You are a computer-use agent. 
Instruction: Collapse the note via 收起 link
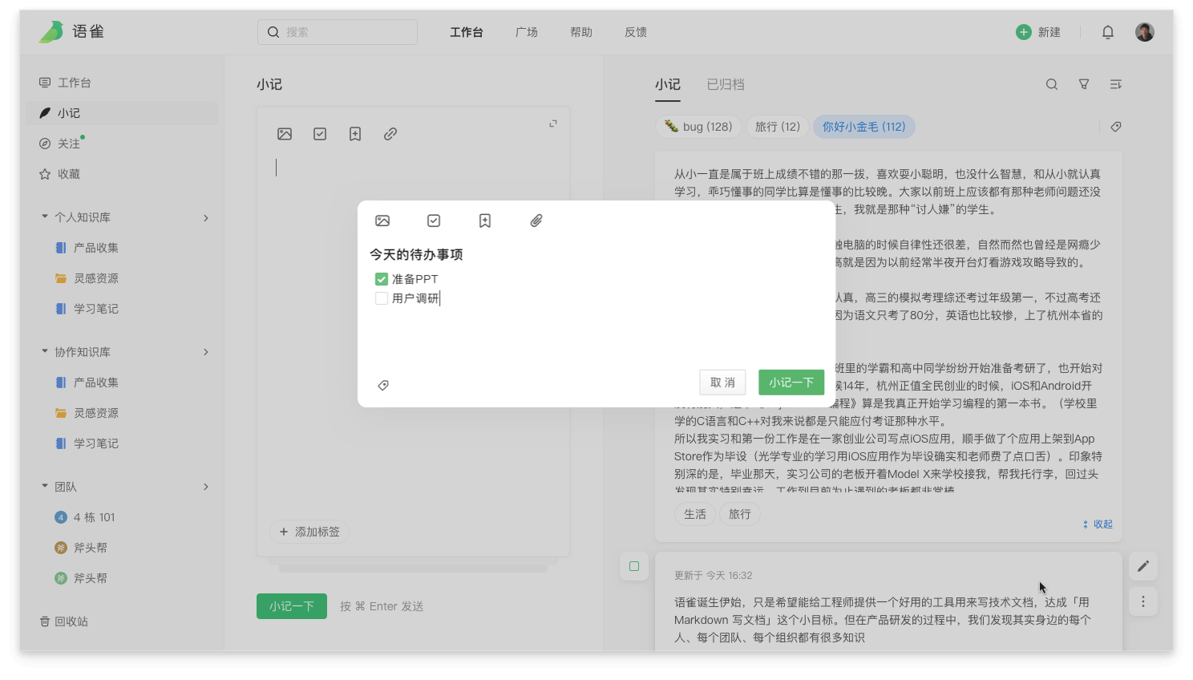point(1098,524)
